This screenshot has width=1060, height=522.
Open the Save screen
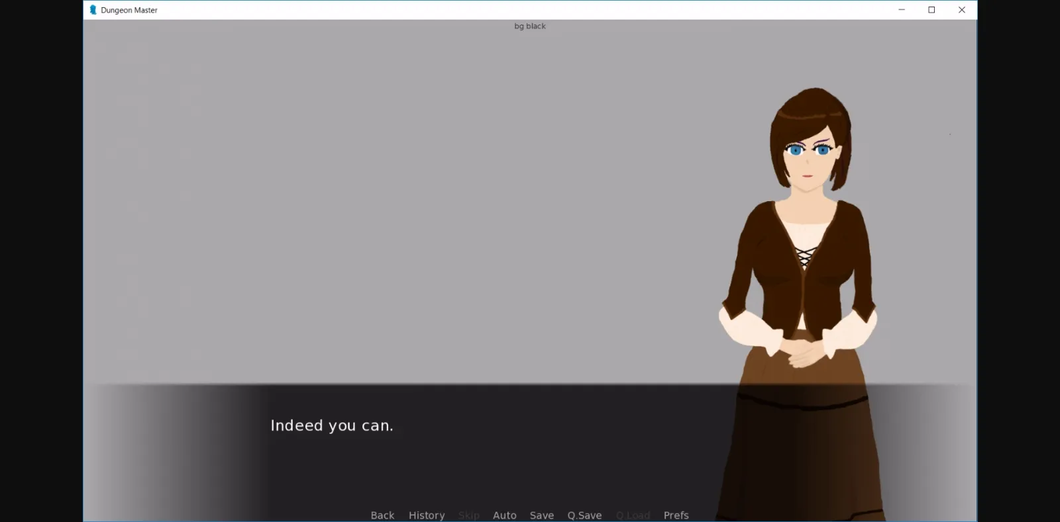541,515
